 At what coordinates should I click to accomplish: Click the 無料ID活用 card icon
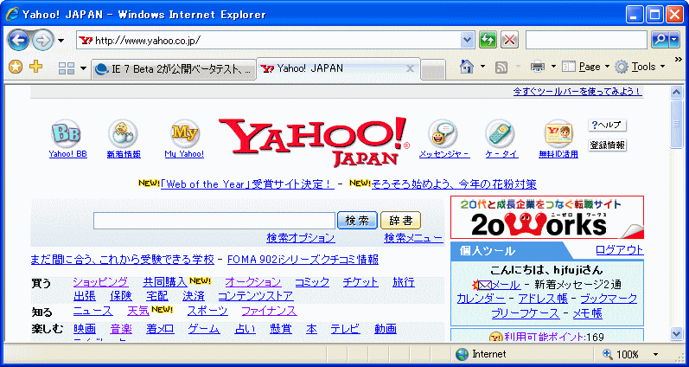tap(559, 134)
